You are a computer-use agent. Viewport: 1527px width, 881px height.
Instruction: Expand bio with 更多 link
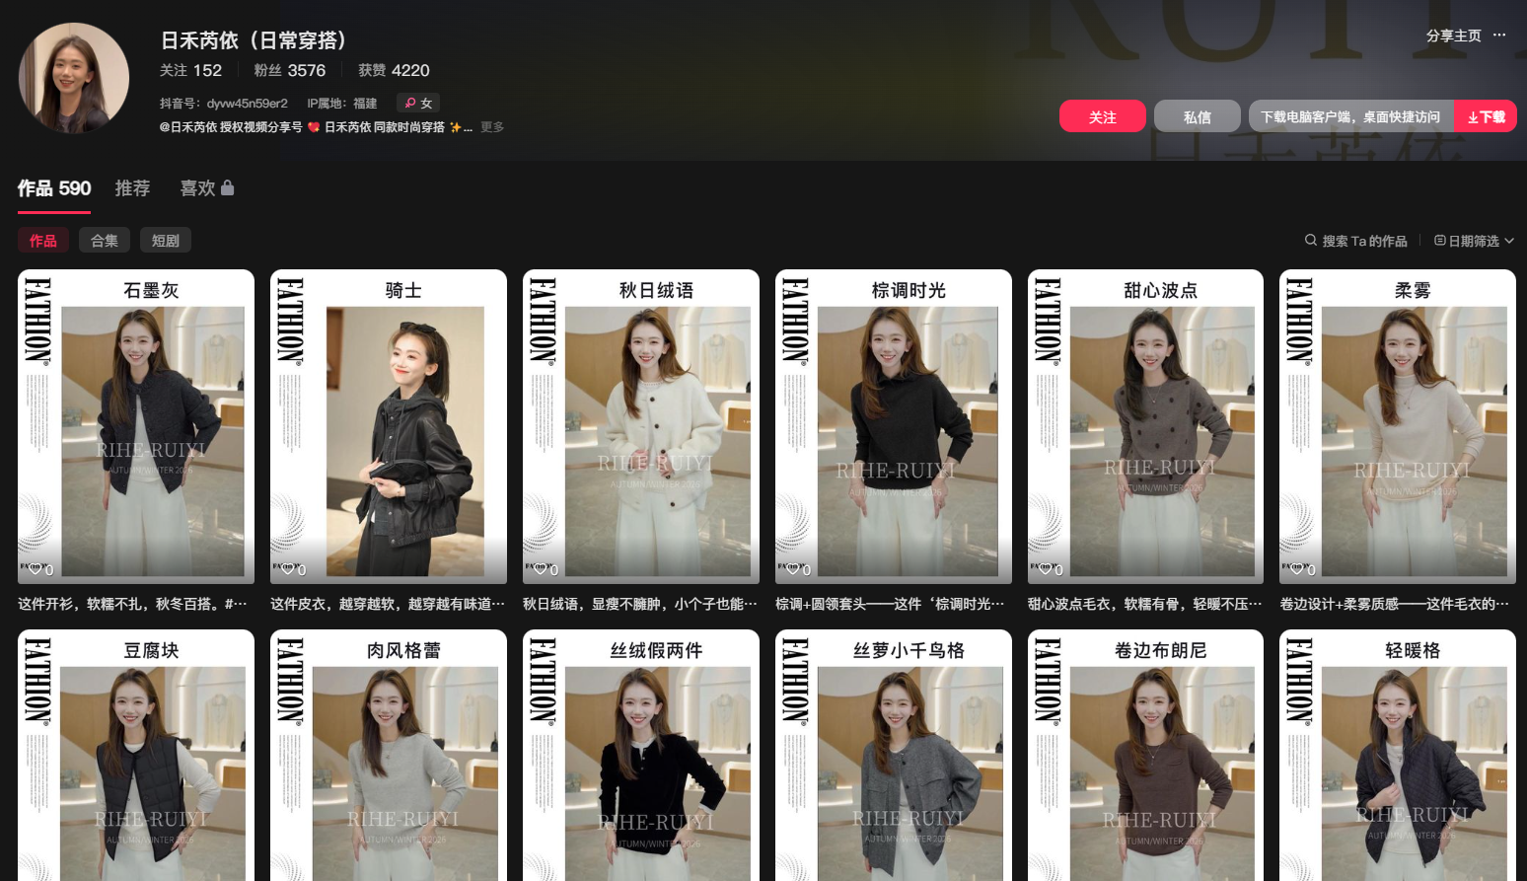(x=492, y=127)
